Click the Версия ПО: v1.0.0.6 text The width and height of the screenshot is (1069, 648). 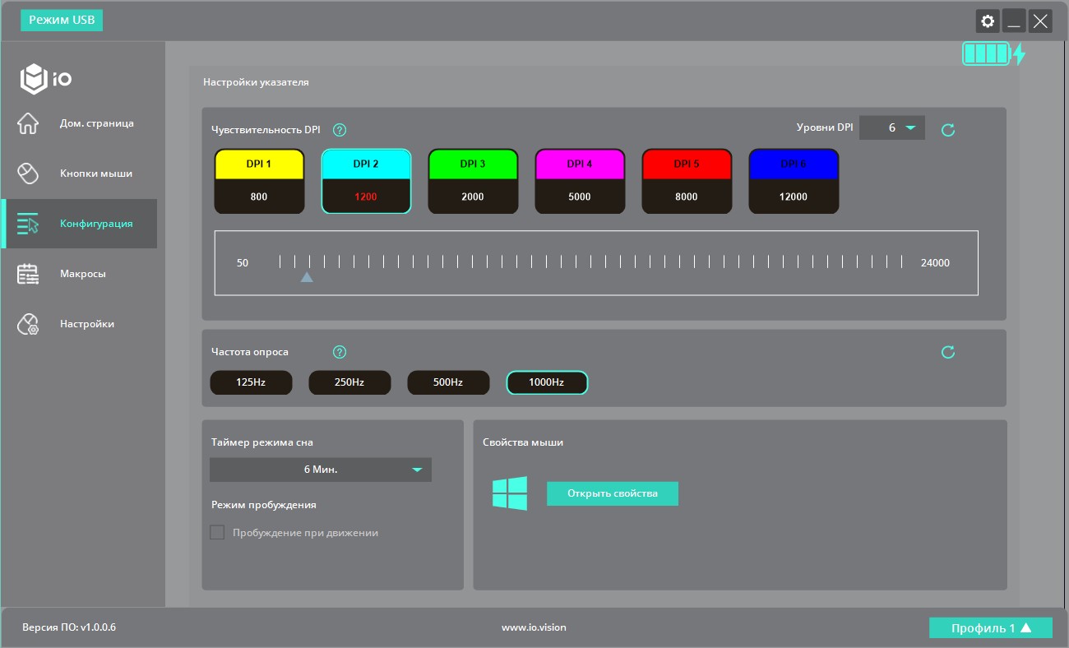coord(69,627)
